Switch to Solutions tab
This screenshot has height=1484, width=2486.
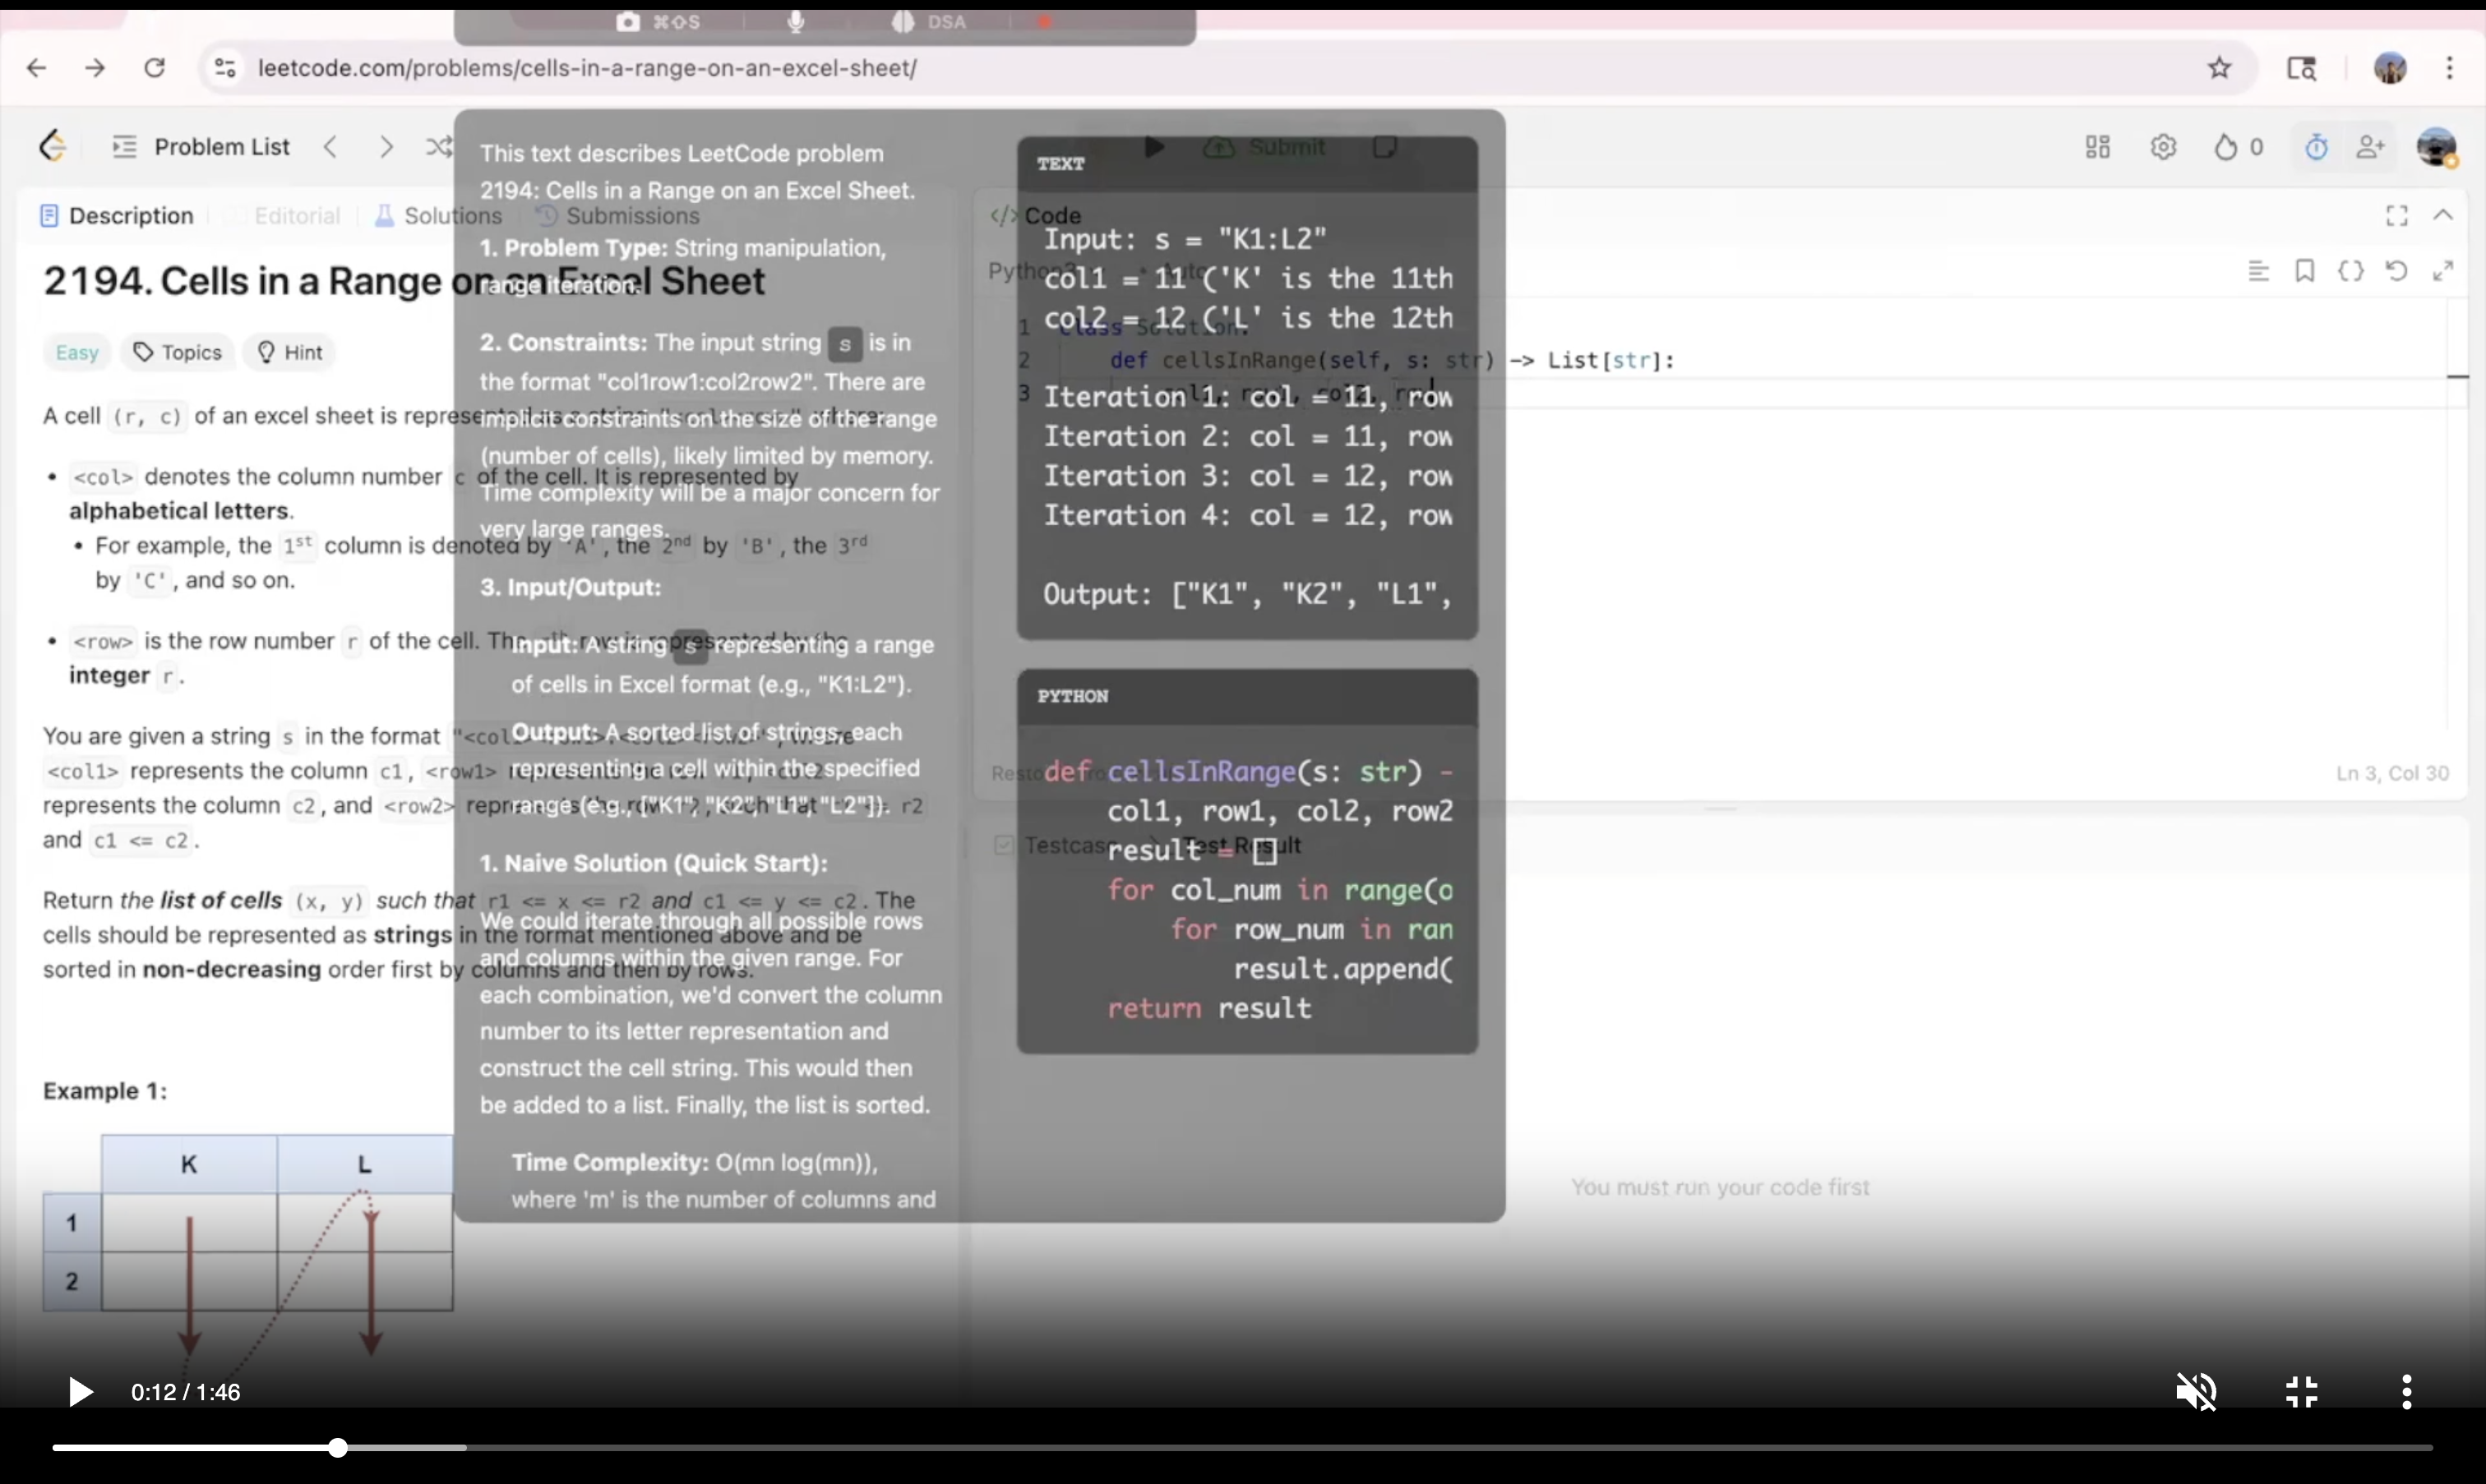pos(438,215)
